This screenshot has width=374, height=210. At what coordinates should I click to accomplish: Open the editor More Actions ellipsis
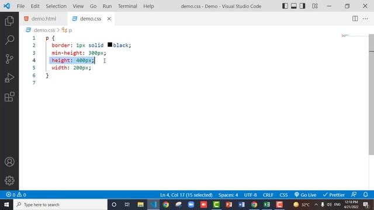(x=365, y=19)
